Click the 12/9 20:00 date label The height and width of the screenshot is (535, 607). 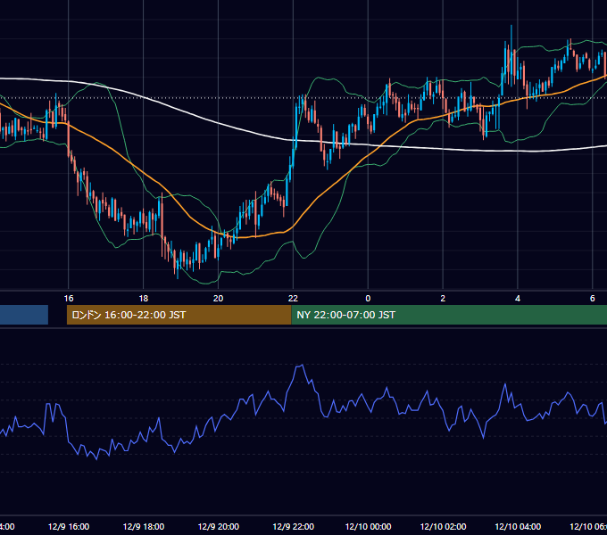click(219, 526)
